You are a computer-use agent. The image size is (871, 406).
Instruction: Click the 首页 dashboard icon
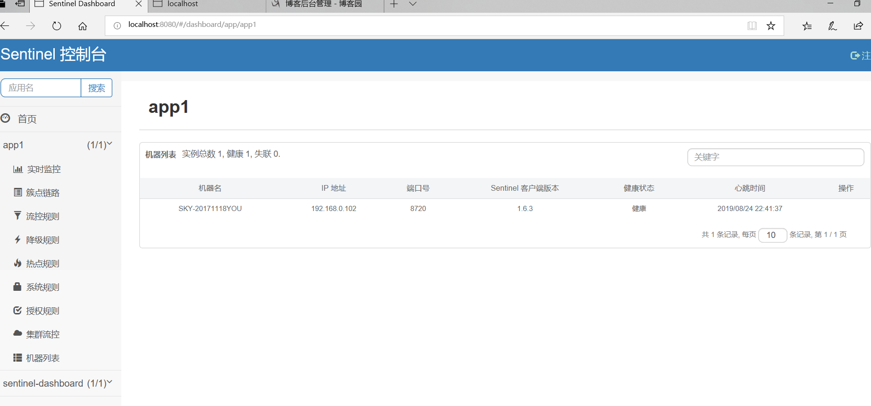[5, 118]
